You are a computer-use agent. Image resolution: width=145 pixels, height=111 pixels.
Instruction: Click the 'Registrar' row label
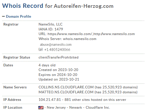pos(11,24)
